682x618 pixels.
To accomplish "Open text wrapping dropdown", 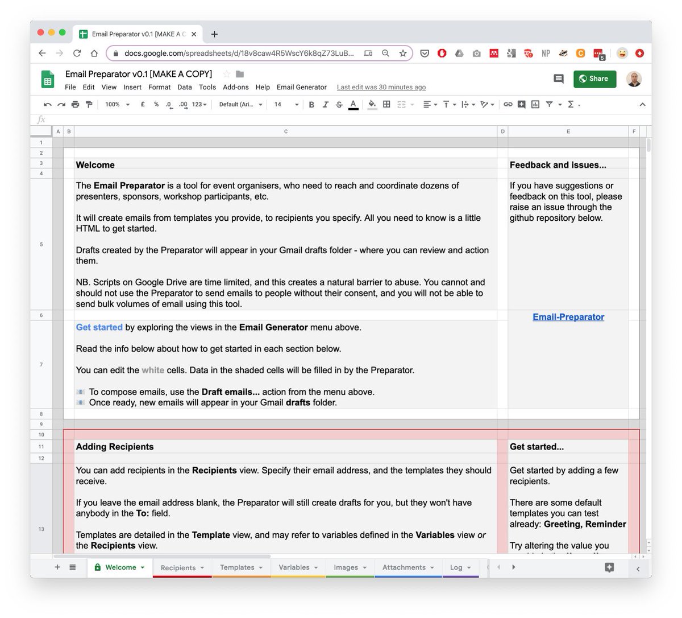I will coord(468,105).
